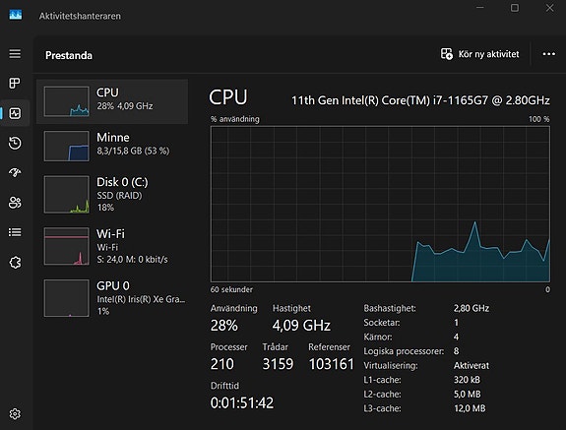Screen dimensions: 566x430
Task: Click Kör ny aktivitet button
Action: 480,54
